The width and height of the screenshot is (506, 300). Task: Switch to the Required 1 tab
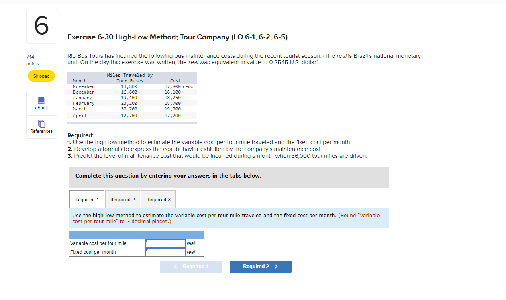click(87, 200)
